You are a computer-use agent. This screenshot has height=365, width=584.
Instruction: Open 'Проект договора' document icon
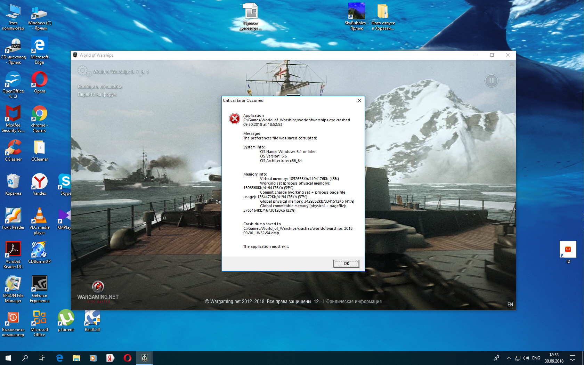[251, 17]
